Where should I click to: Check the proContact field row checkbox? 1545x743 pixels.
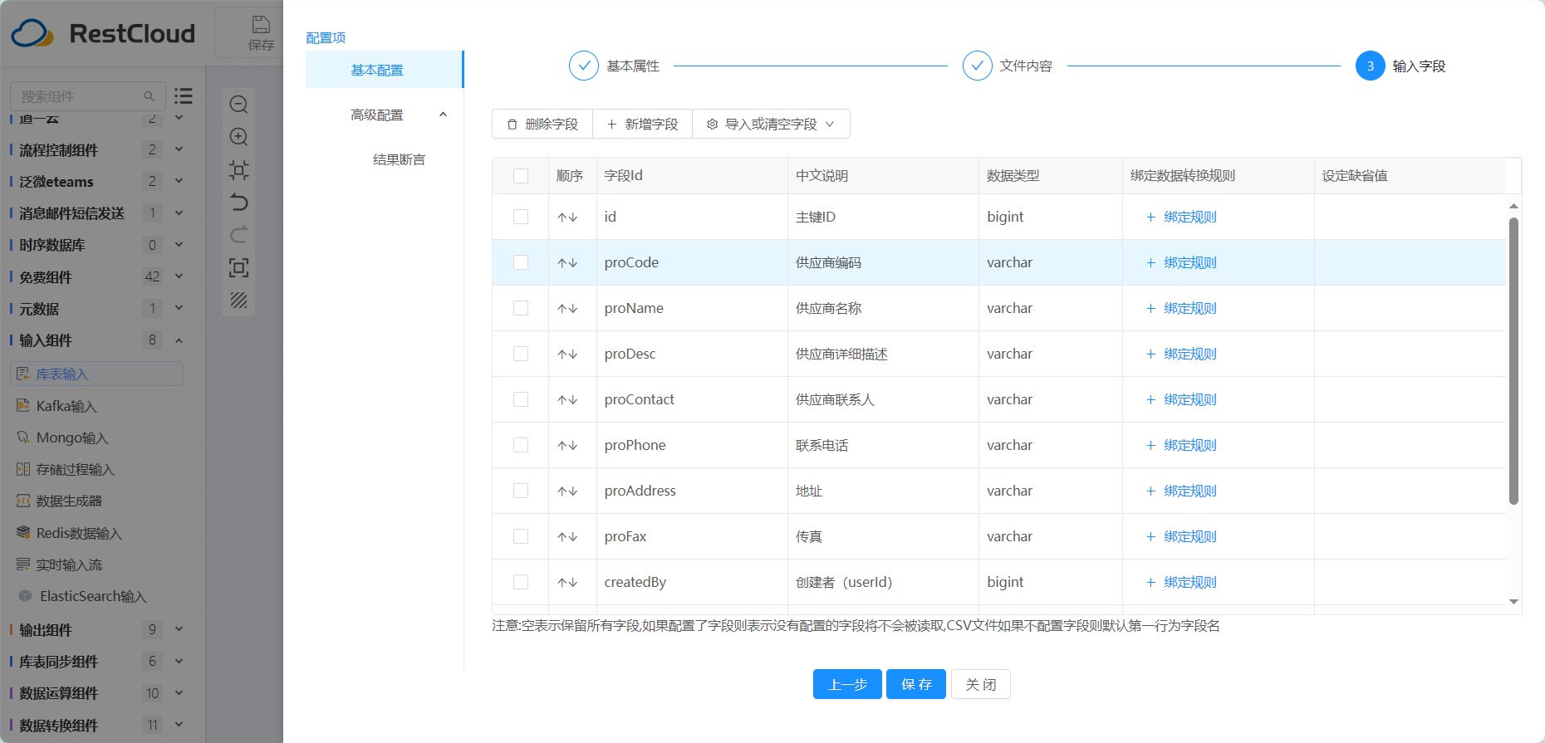[x=521, y=399]
